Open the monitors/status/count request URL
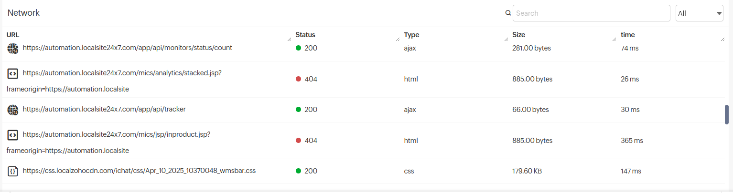Screen dimensions: 733x193 [x=128, y=48]
